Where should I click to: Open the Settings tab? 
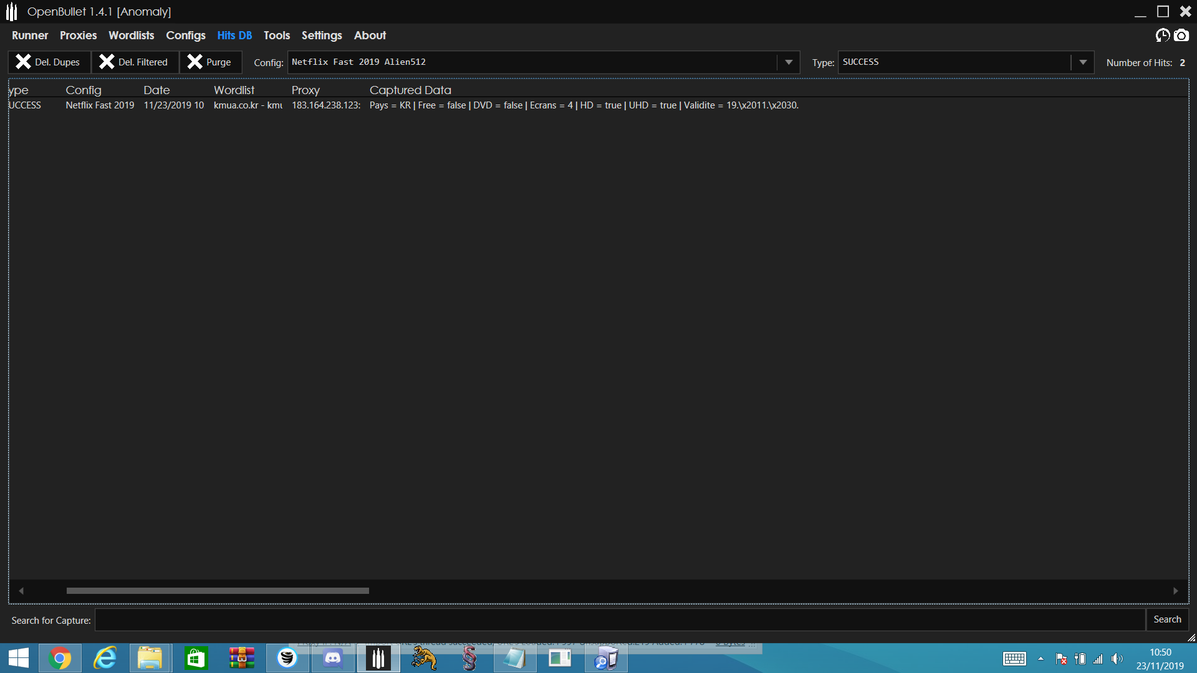pyautogui.click(x=322, y=36)
